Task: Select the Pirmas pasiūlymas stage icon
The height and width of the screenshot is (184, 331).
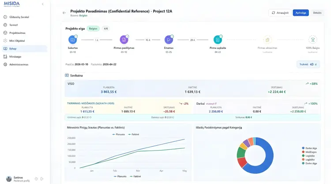Action: coord(124,40)
